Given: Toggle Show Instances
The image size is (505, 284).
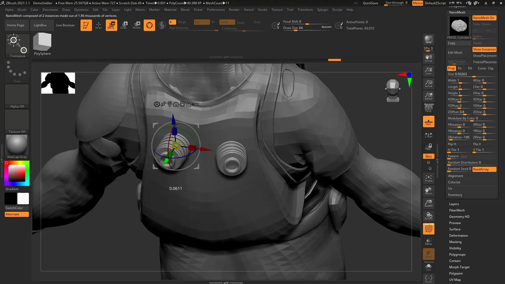Looking at the screenshot, I should coord(484,49).
